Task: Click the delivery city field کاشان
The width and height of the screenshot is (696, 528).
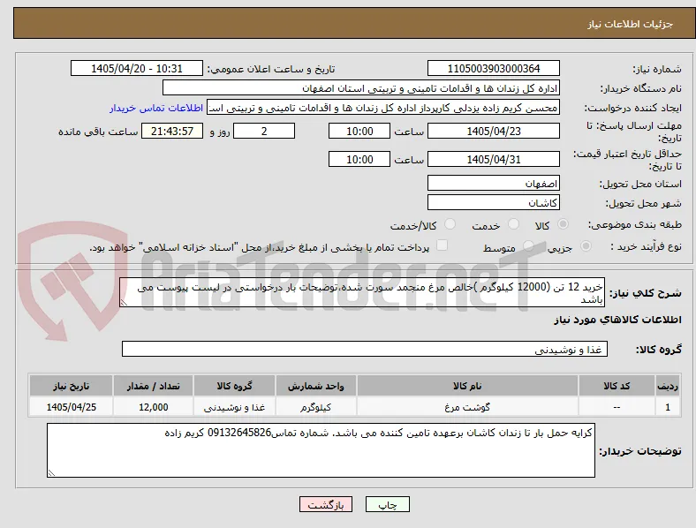Action: click(494, 203)
